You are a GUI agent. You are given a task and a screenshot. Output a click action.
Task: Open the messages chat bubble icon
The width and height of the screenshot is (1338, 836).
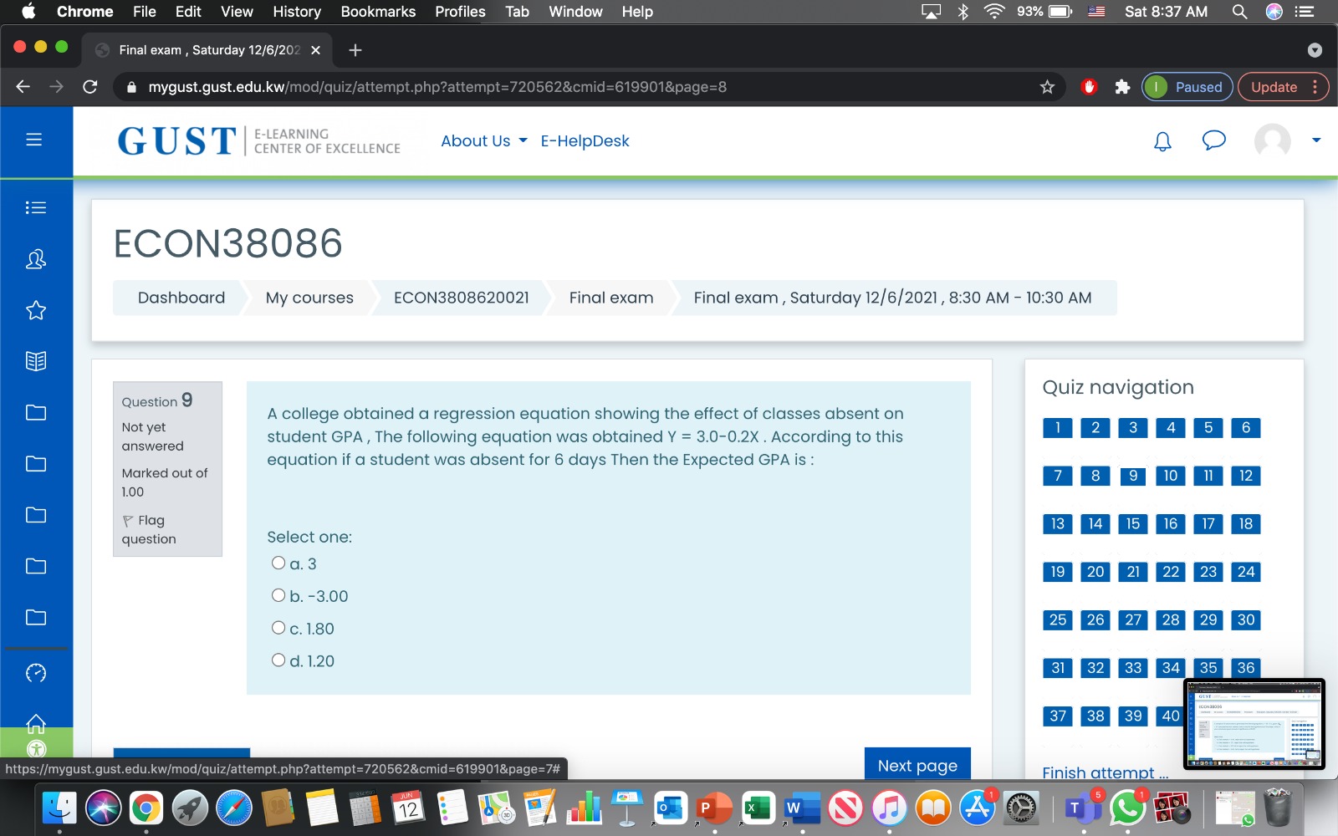click(x=1214, y=141)
